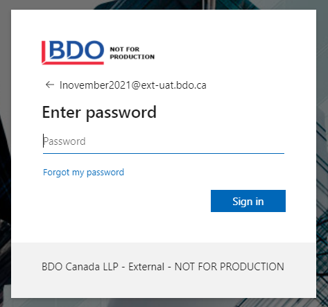Click the red bar of the BDO logo
This screenshot has height=307, width=328.
click(44, 52)
